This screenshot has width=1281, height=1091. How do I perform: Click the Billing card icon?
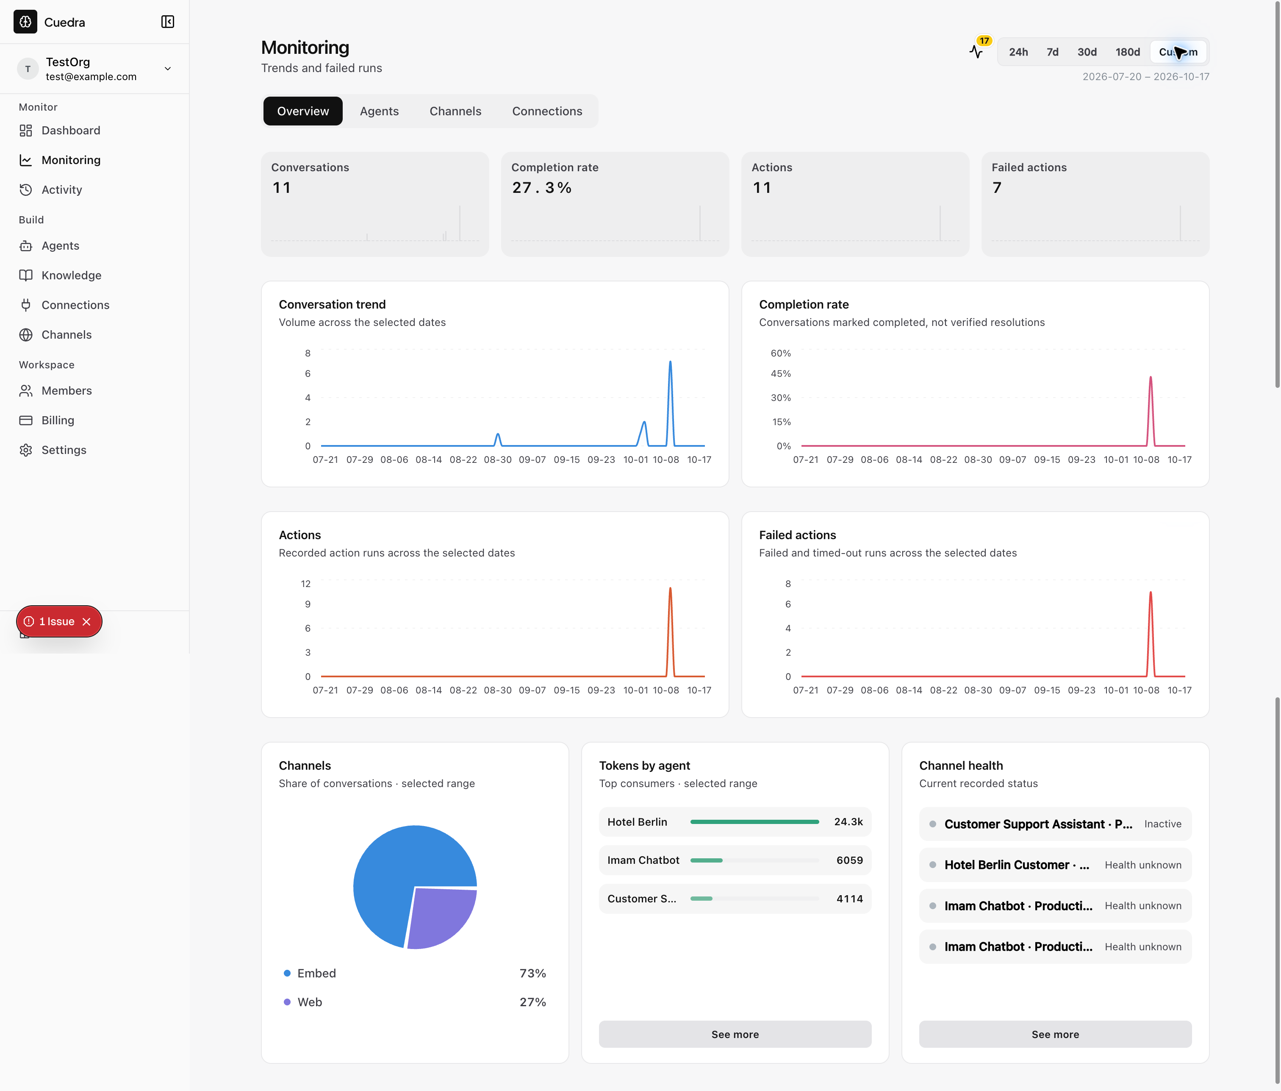point(25,420)
